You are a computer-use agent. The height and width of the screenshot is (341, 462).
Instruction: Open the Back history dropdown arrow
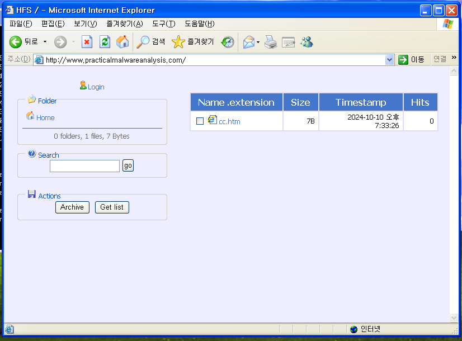(45, 42)
